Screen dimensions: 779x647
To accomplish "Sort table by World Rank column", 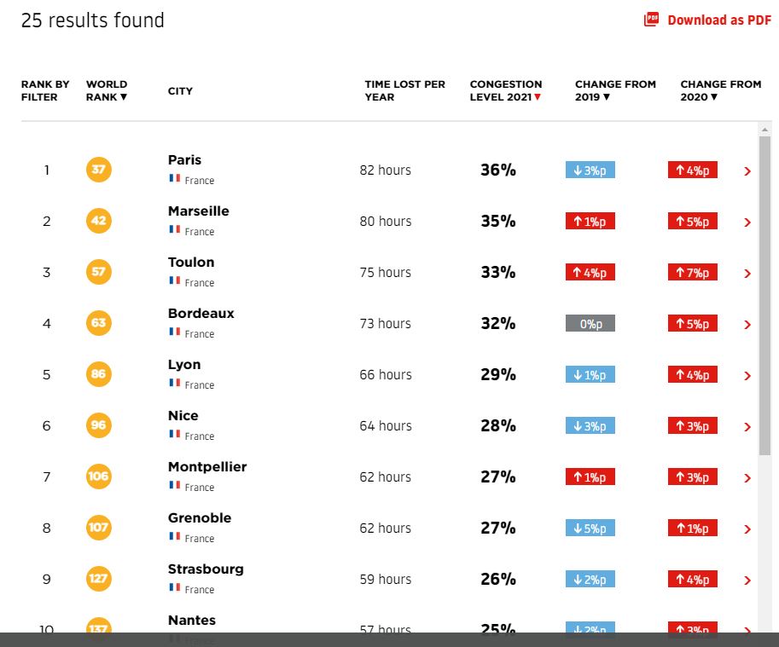I will 107,90.
